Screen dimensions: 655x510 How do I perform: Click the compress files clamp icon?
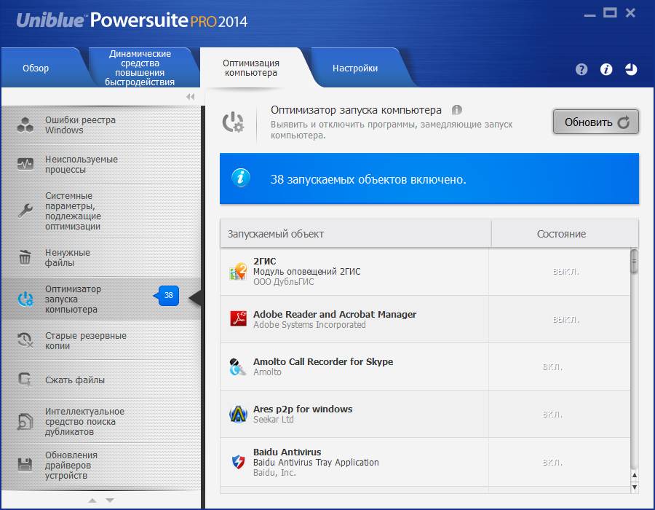[25, 380]
